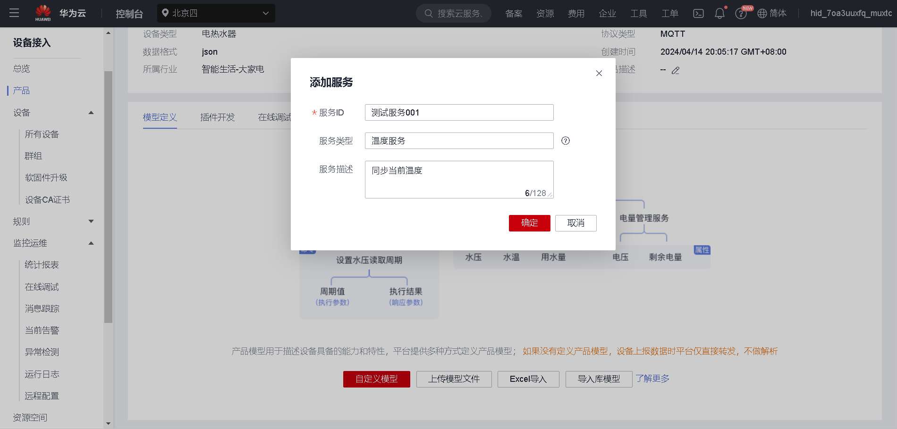Open the 企业 top menu
897x429 pixels.
tap(607, 13)
